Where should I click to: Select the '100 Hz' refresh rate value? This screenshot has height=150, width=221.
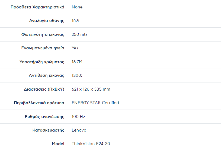(78, 117)
